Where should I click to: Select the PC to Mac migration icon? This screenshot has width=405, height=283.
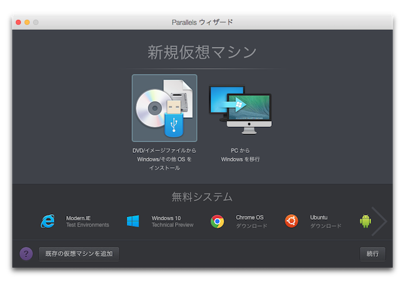240,110
